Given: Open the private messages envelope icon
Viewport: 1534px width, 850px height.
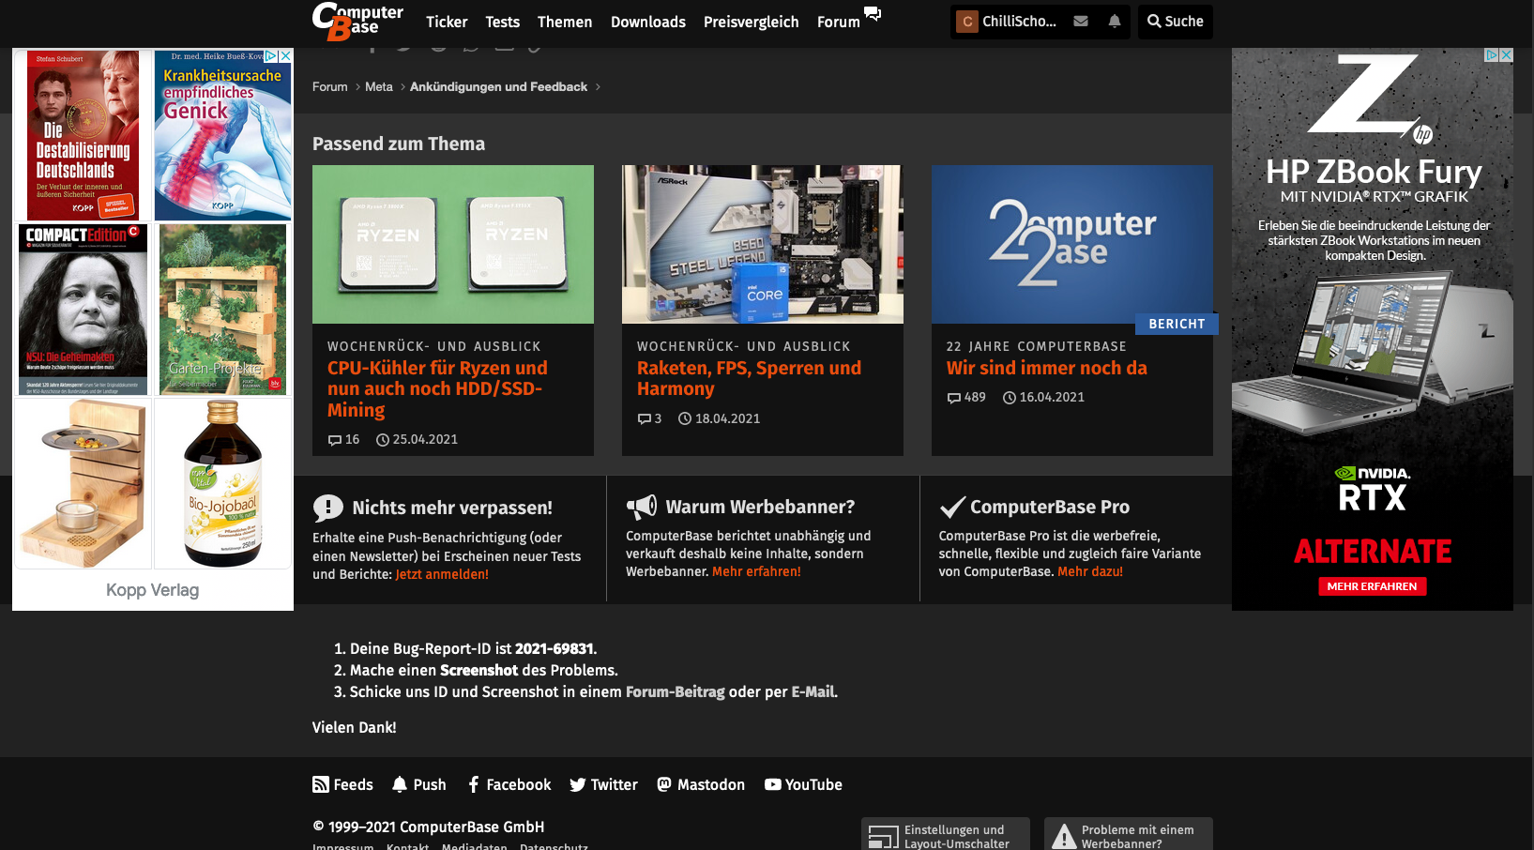Looking at the screenshot, I should (x=1081, y=21).
